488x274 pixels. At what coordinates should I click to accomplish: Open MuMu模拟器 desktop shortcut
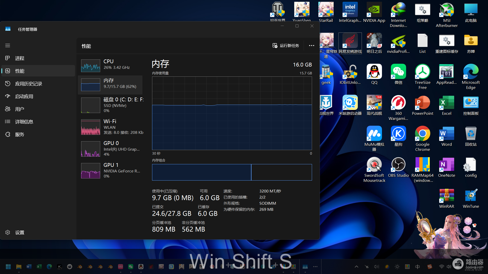point(374,139)
